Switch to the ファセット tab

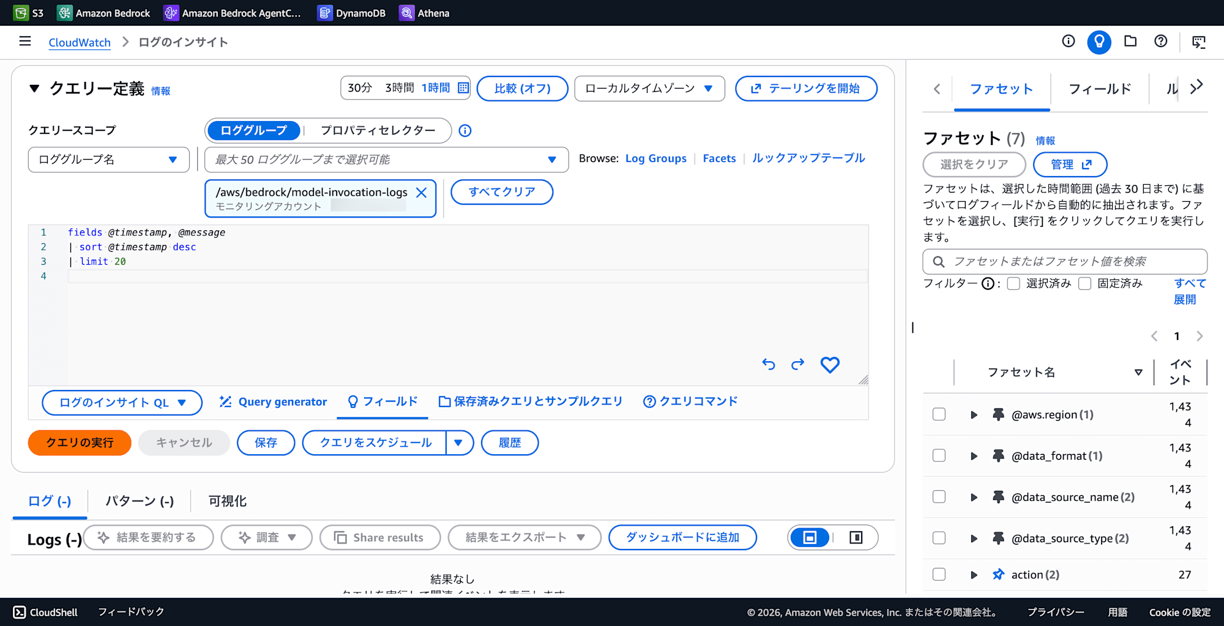tap(1002, 89)
